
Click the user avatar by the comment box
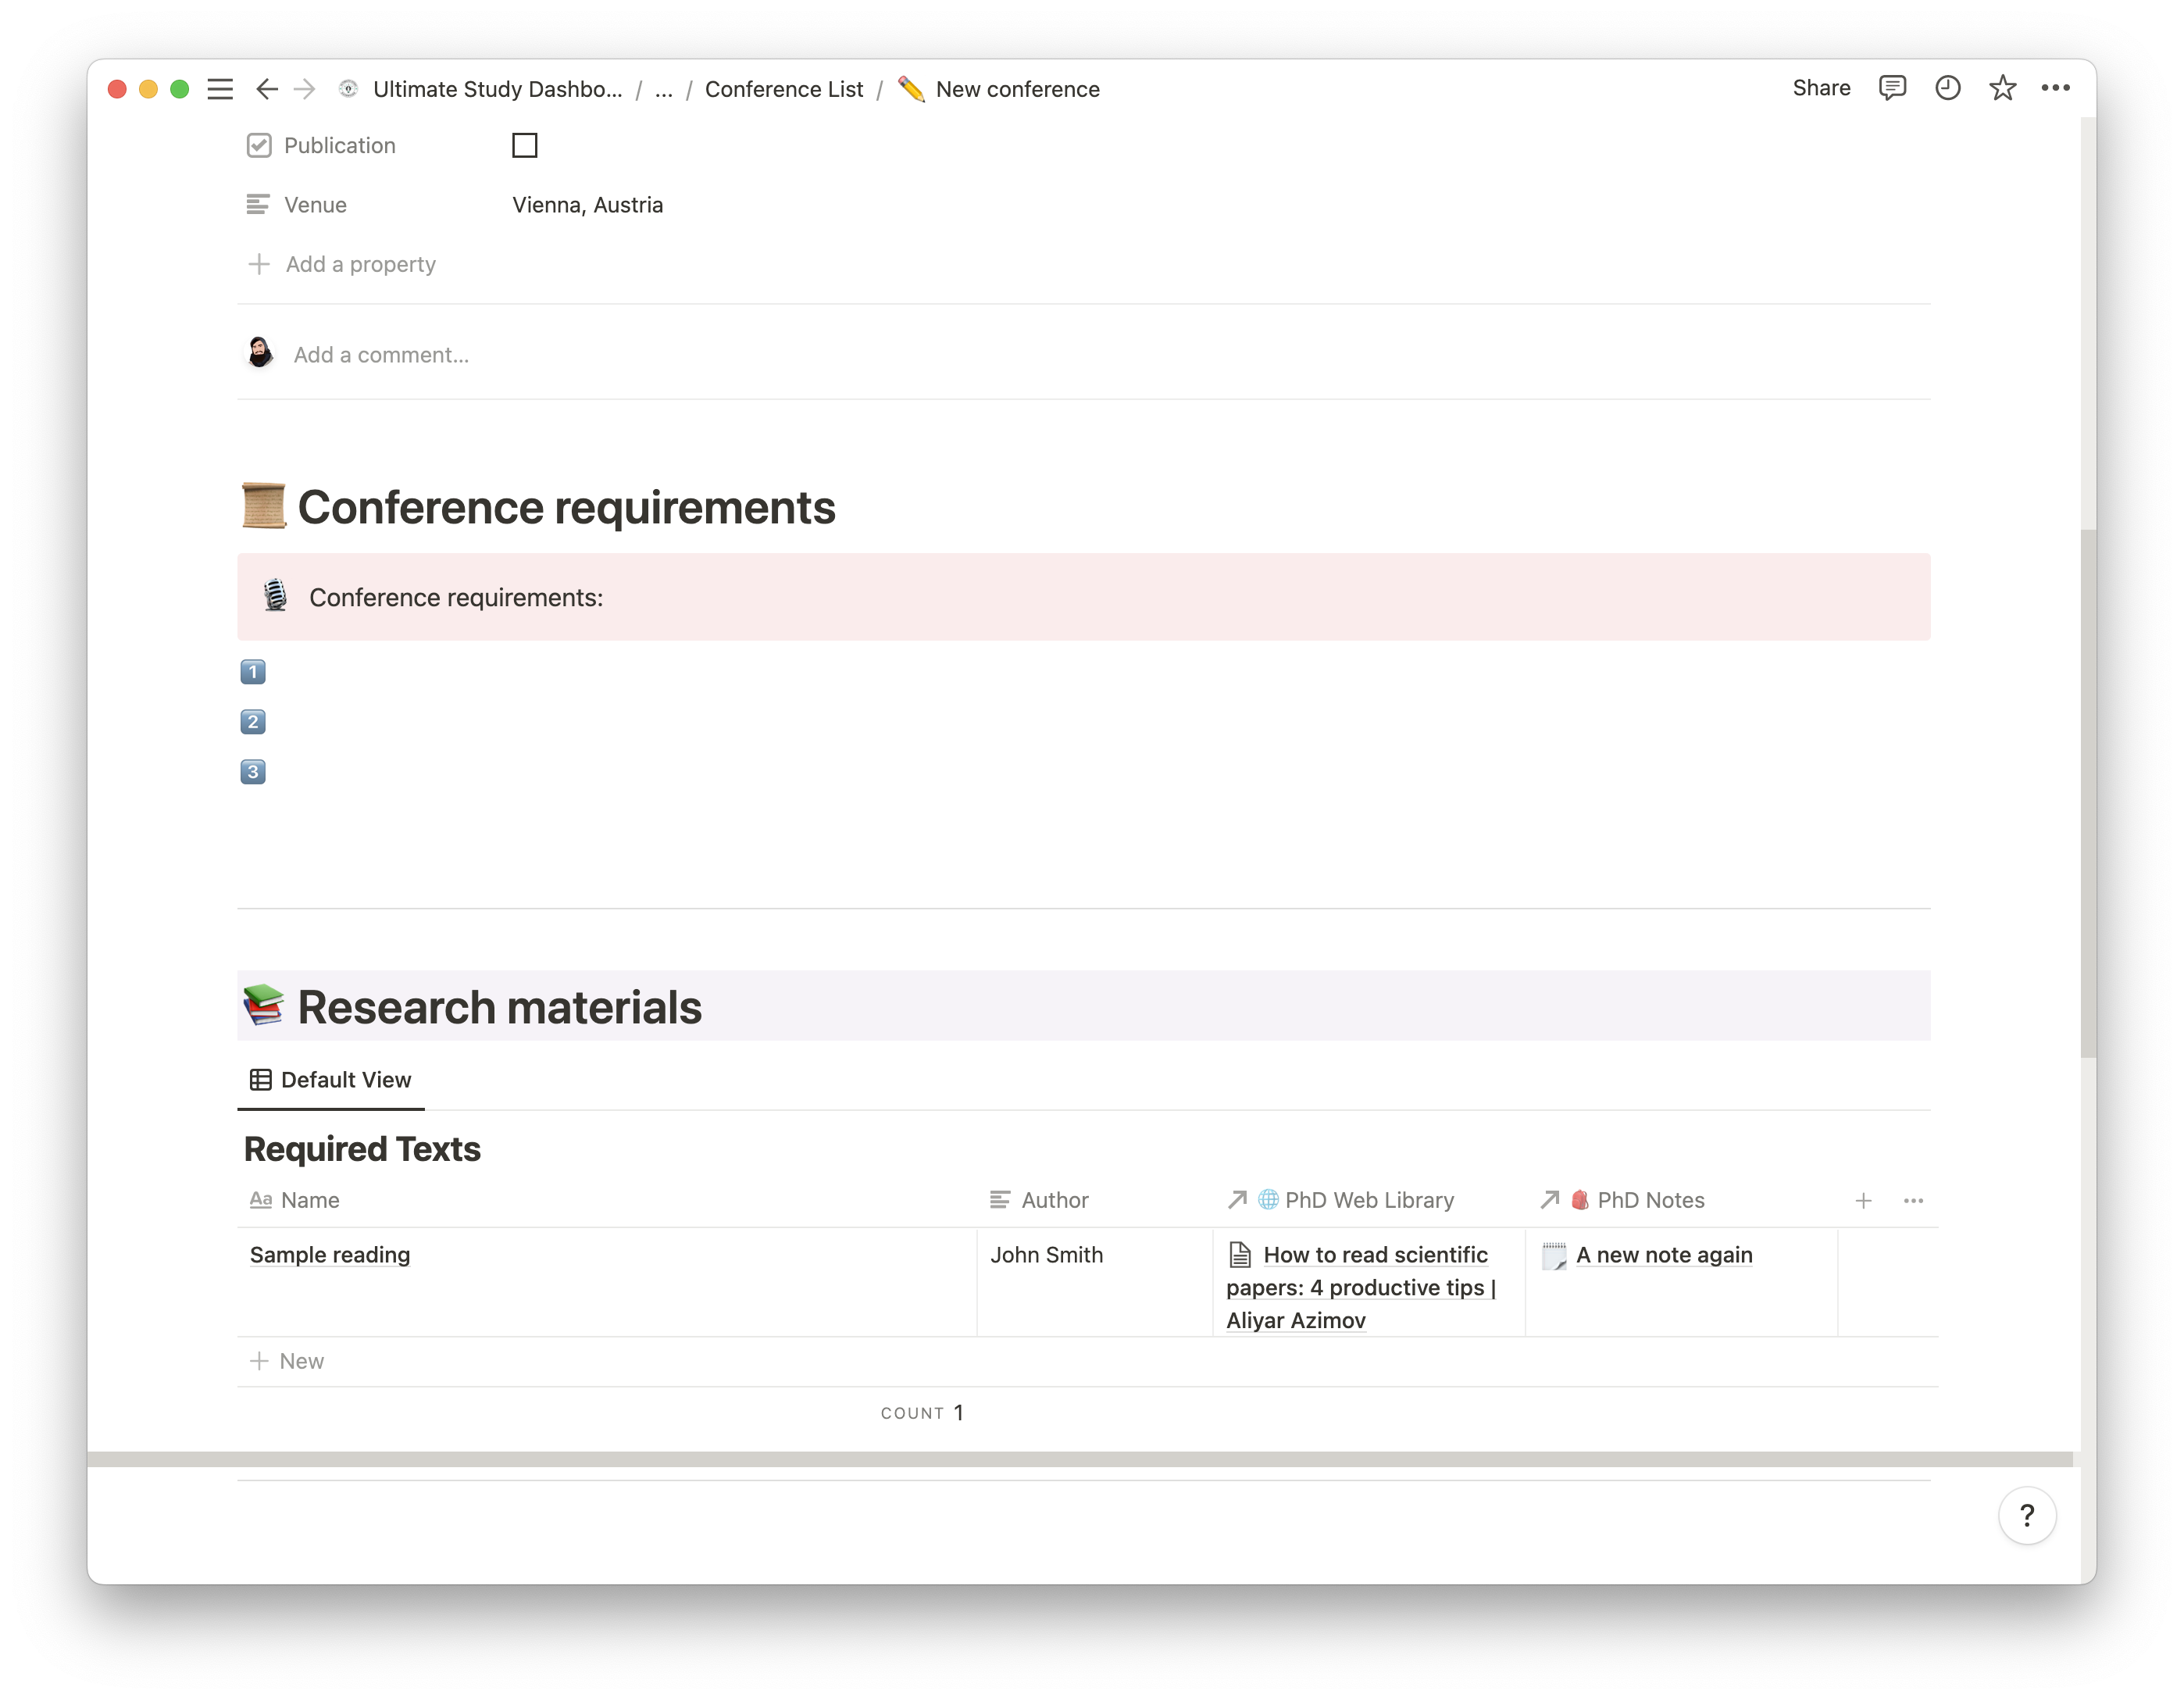(x=260, y=353)
